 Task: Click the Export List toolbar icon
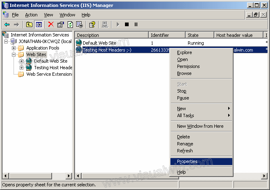coord(79,25)
